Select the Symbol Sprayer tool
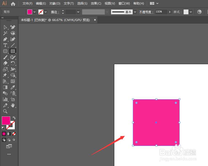The width and height of the screenshot is (208, 166). click(x=13, y=93)
